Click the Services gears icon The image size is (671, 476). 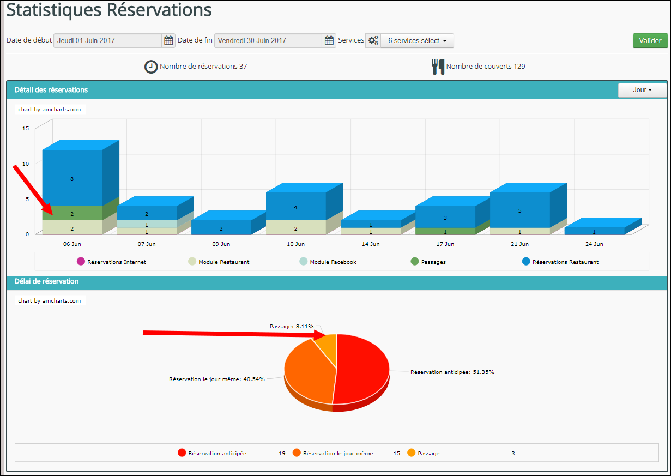click(x=373, y=40)
